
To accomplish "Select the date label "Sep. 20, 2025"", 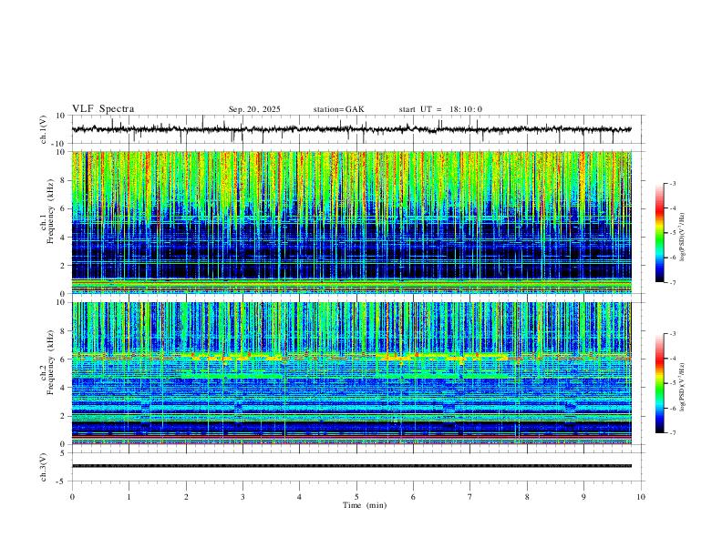I will click(254, 109).
